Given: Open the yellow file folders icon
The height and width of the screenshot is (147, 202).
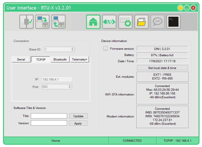Looking at the screenshot, I should 141,22.
